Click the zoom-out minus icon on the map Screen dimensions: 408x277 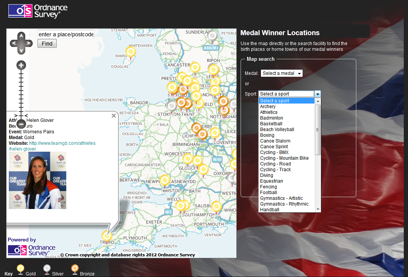21,124
